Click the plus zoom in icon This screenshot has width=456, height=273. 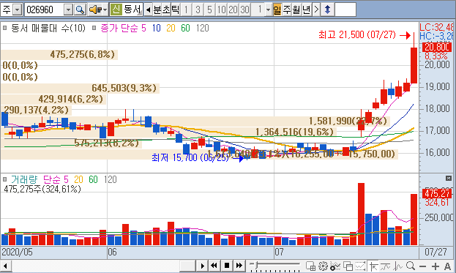tap(435, 266)
